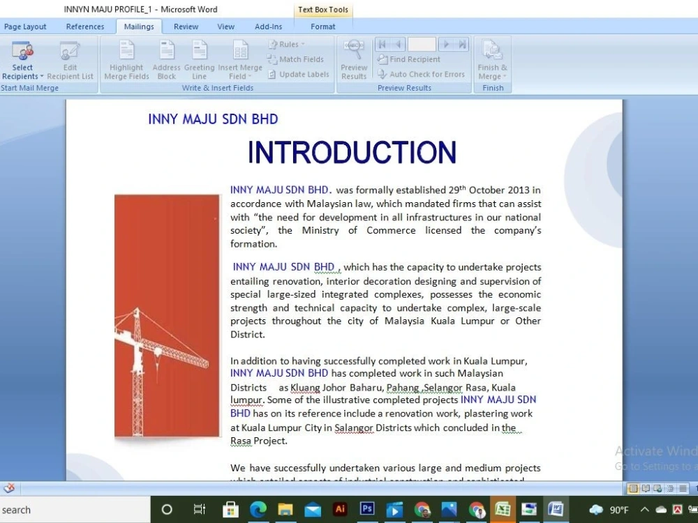Open File Explorer from taskbar
Viewport: 698px width, 523px height.
point(285,510)
